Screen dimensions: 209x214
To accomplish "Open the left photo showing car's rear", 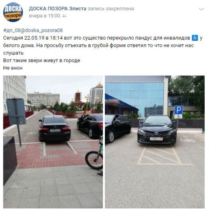I will click(x=53, y=142).
